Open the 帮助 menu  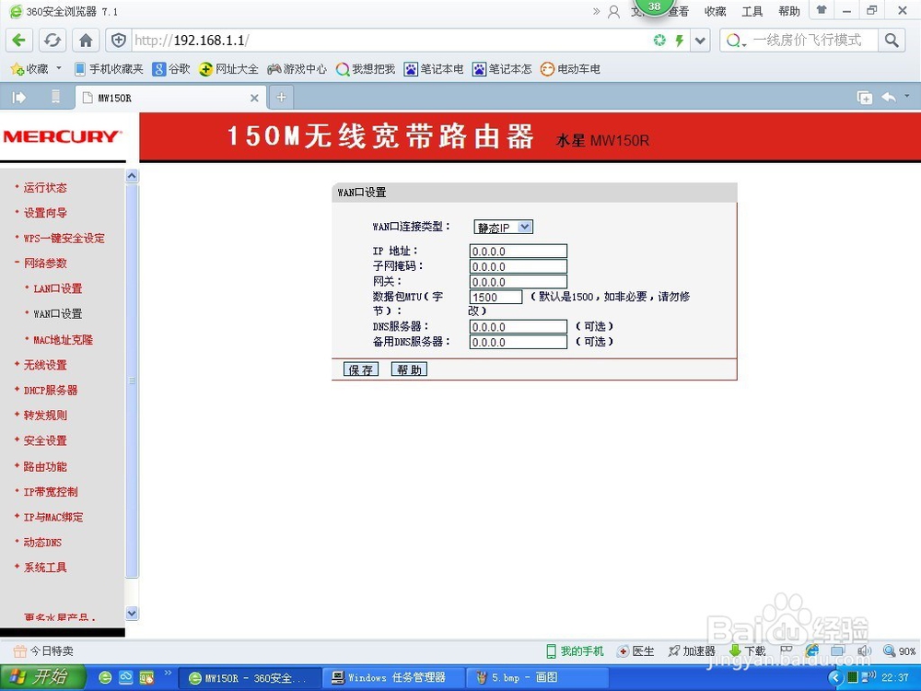pos(789,11)
